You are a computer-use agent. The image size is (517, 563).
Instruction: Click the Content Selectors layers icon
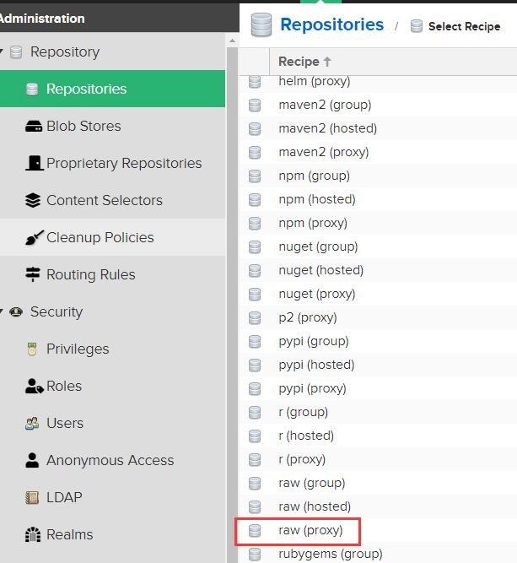[x=33, y=200]
